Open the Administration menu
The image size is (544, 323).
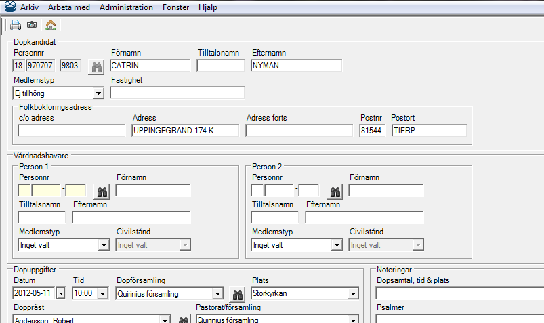pyautogui.click(x=126, y=7)
